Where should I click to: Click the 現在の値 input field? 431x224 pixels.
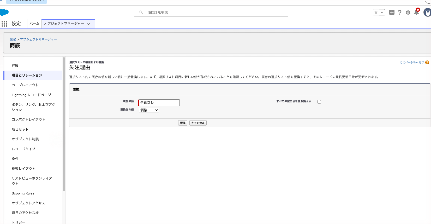click(x=159, y=102)
